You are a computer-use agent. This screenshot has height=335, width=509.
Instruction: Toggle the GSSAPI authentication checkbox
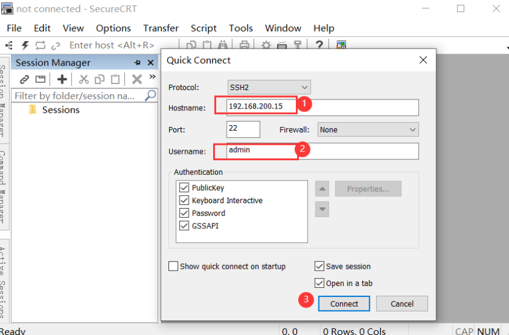[x=184, y=226]
